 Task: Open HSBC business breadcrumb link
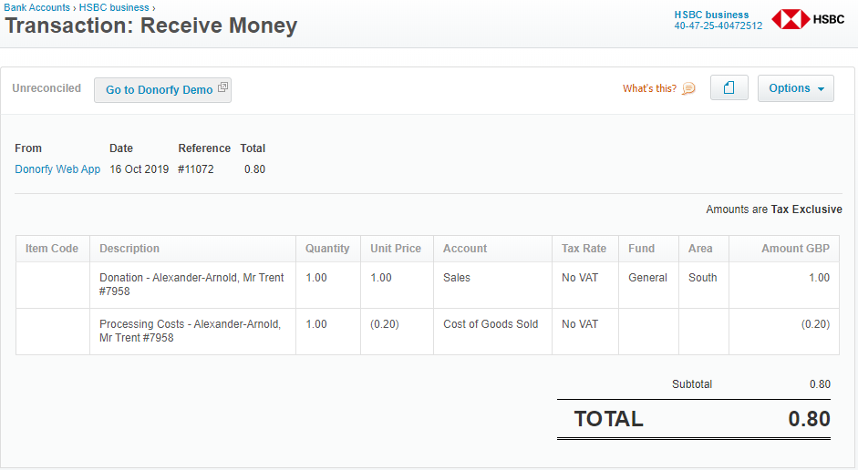[114, 7]
